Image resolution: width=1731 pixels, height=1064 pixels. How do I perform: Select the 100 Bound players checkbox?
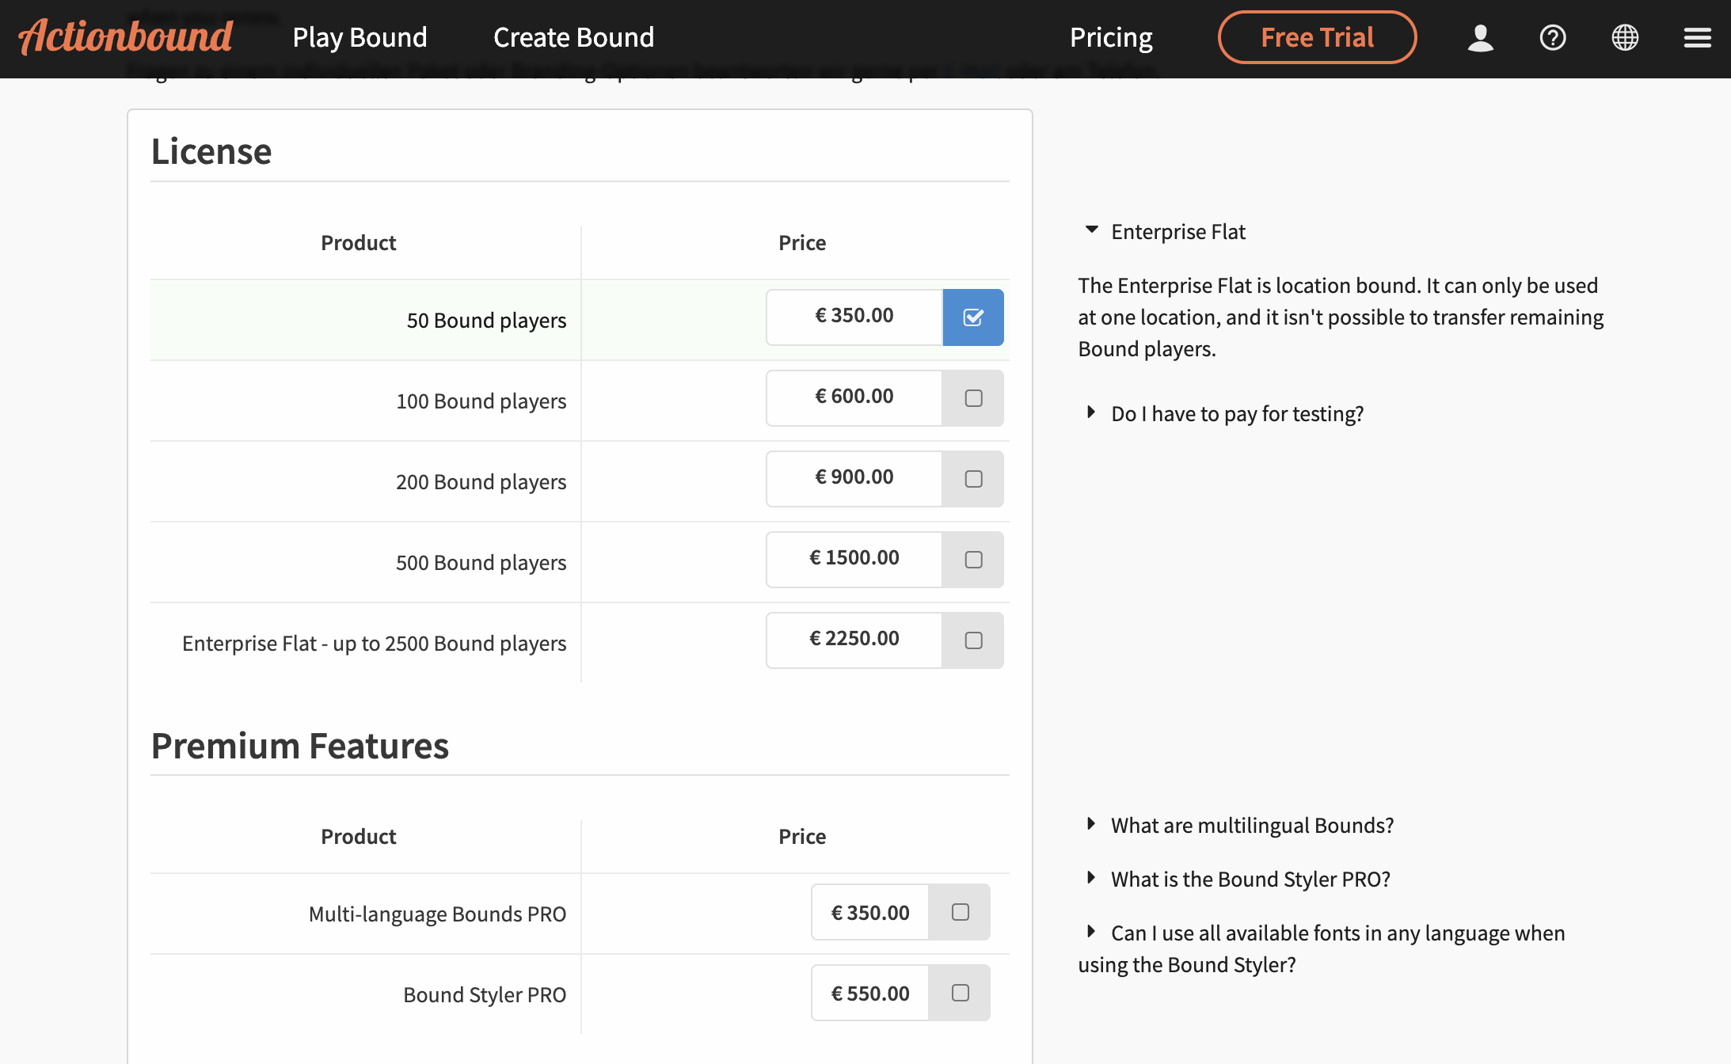click(973, 398)
